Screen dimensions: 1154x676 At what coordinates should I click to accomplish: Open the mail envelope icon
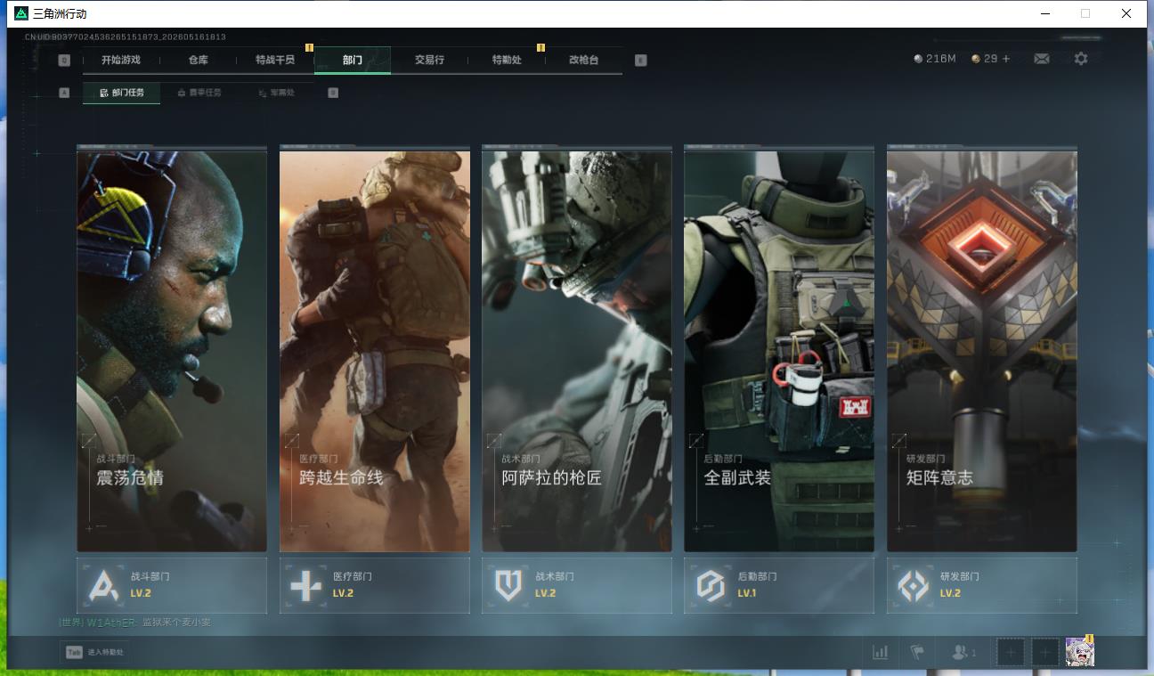click(1041, 59)
